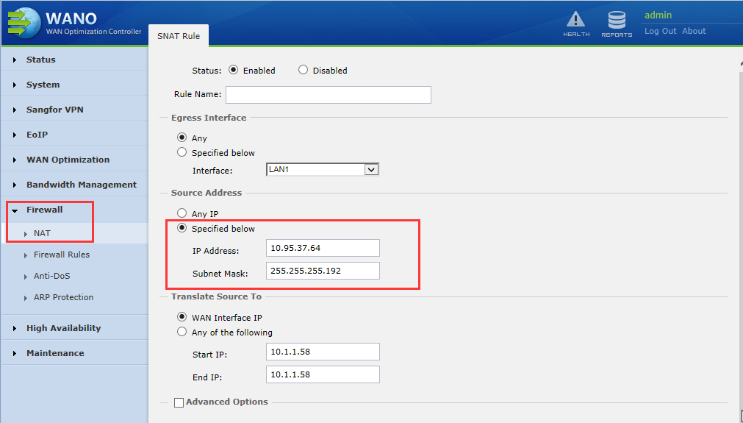Switch to the SNAT Rule tab

click(179, 36)
